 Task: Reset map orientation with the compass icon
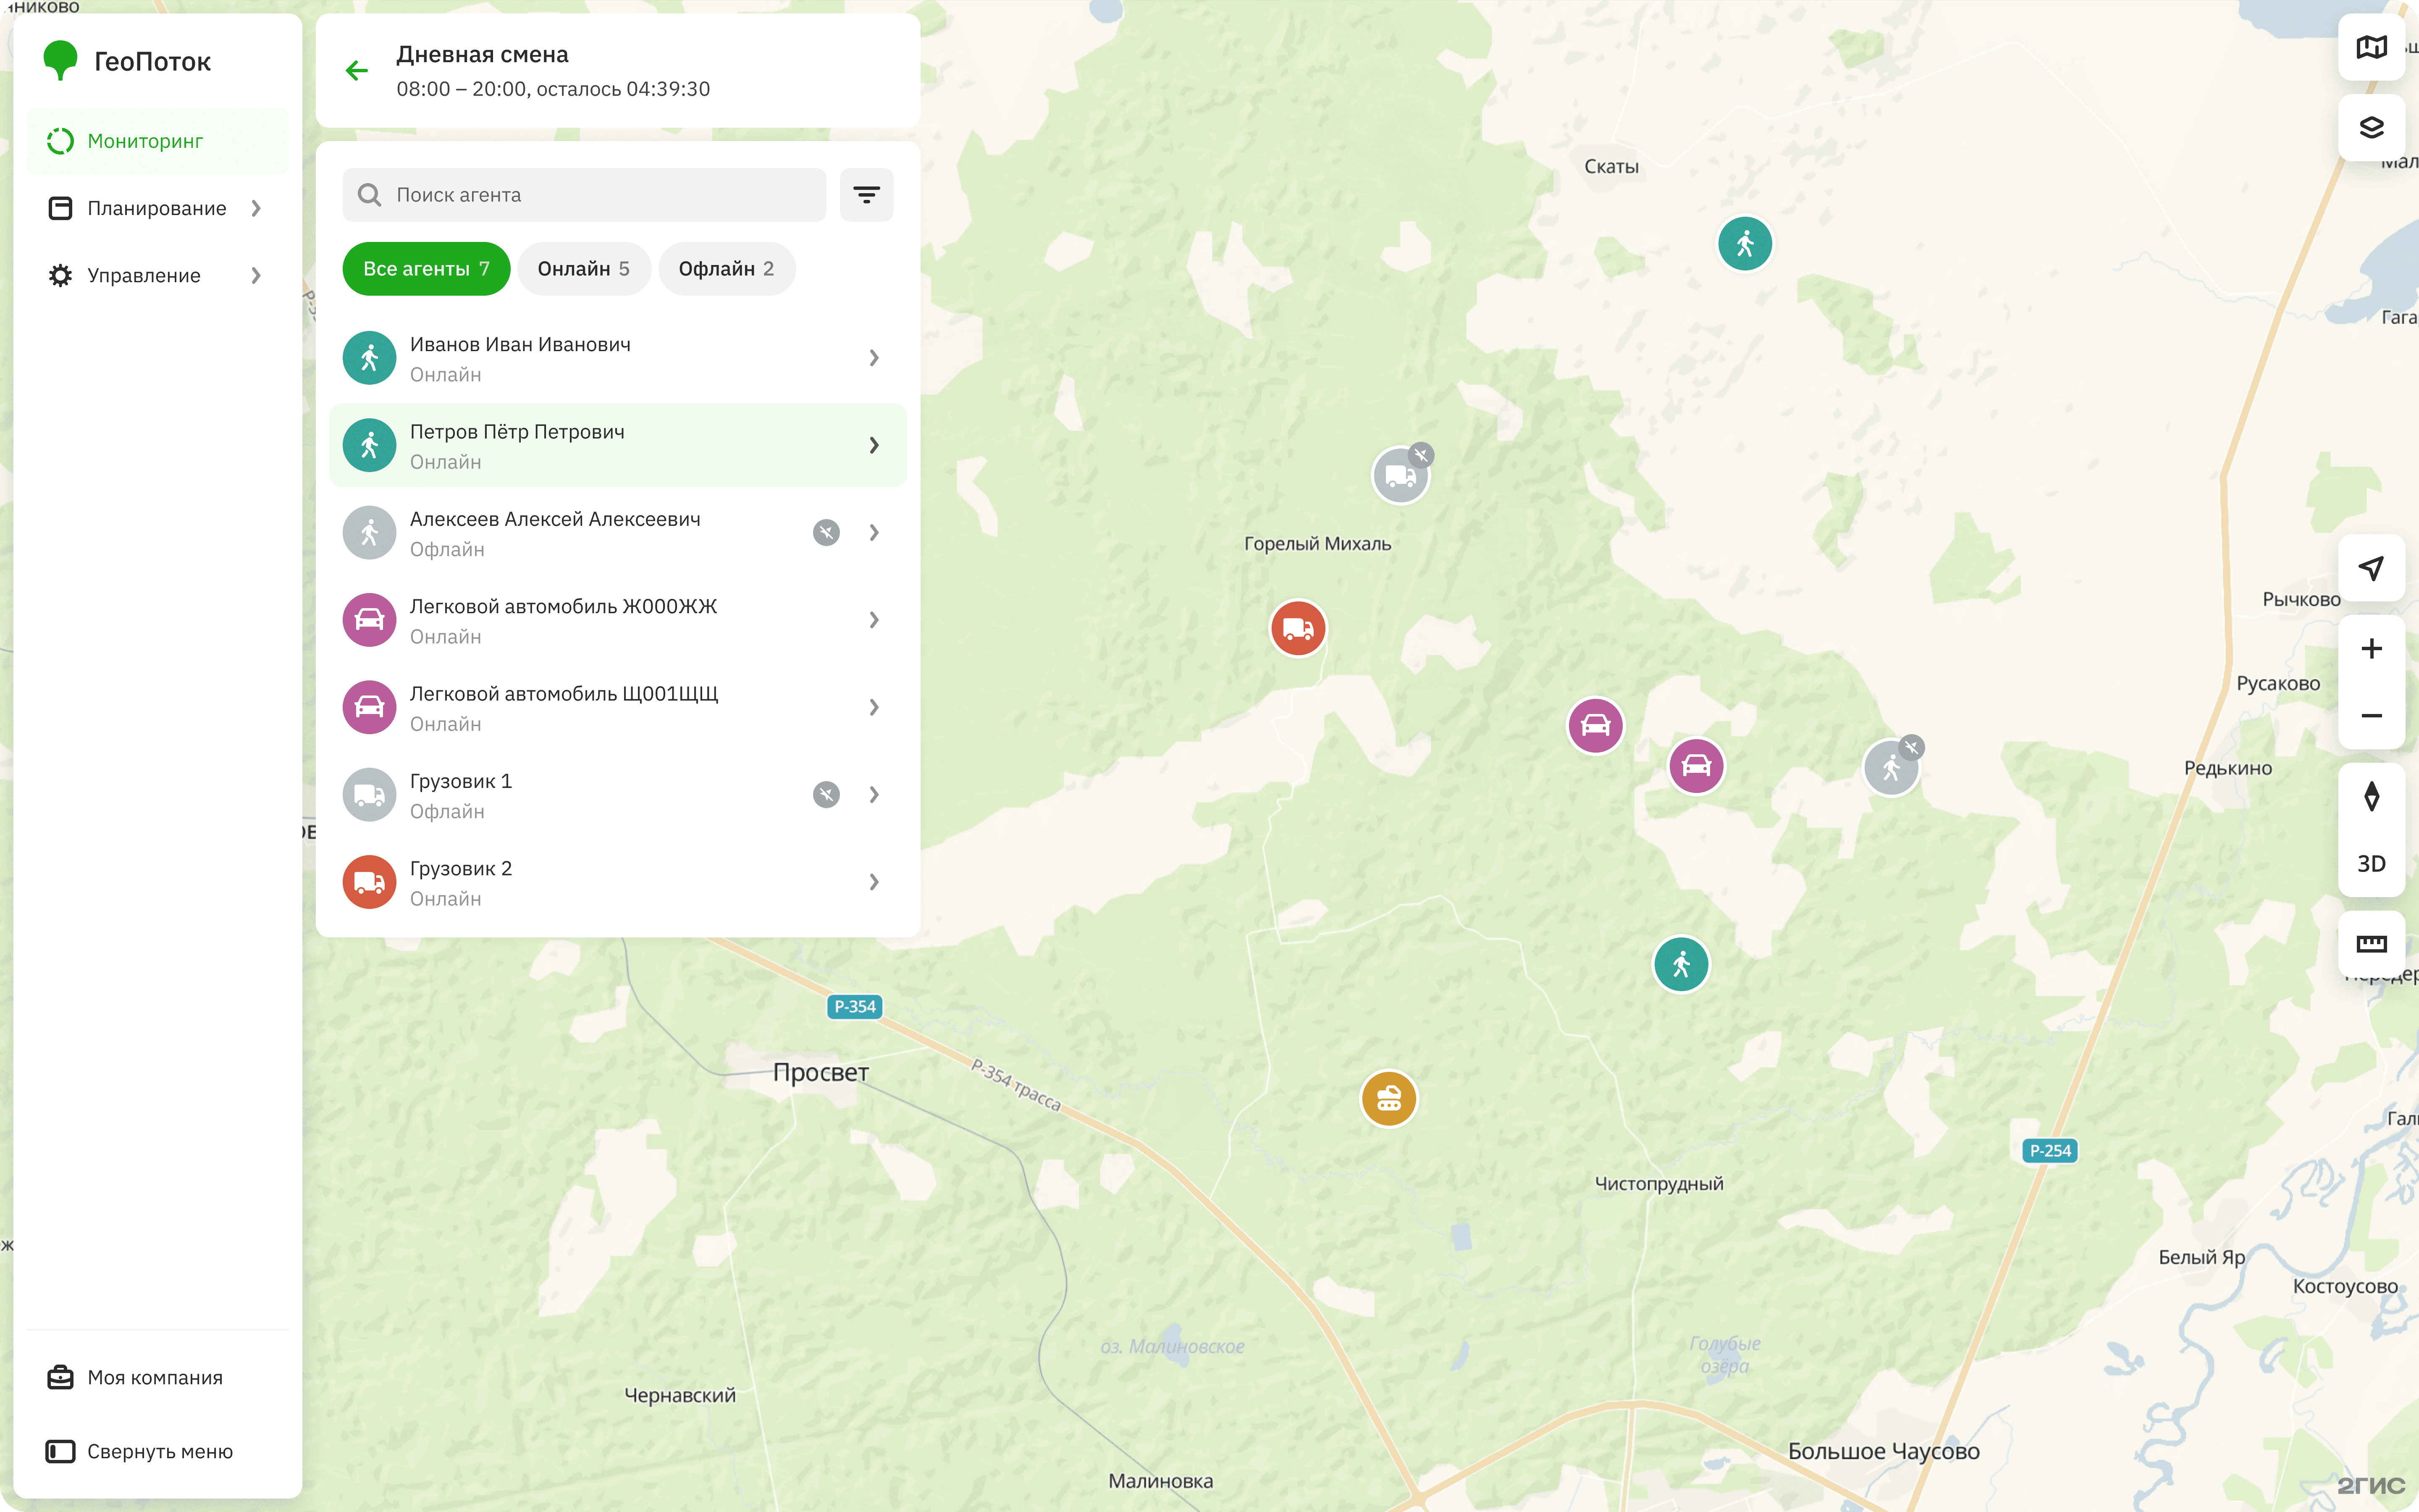coord(2371,797)
